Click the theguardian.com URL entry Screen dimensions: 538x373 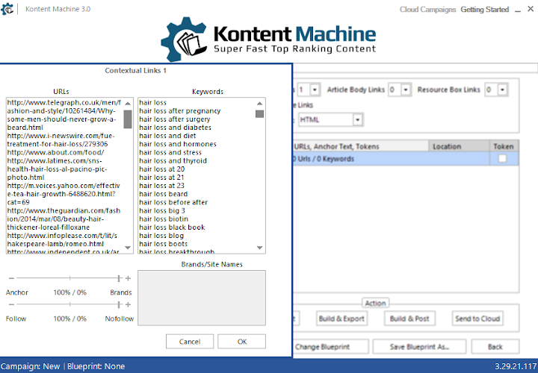[x=64, y=219]
